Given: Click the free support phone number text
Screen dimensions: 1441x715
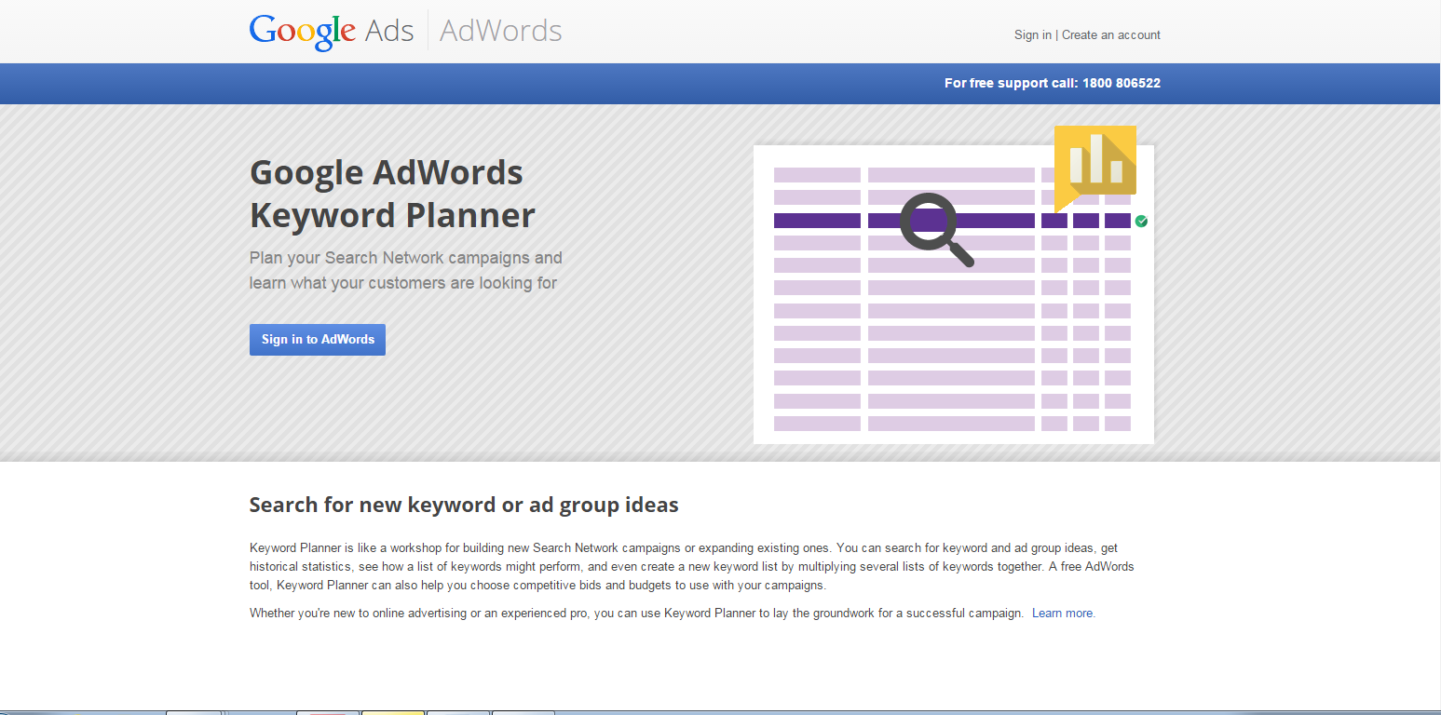Looking at the screenshot, I should 1053,83.
